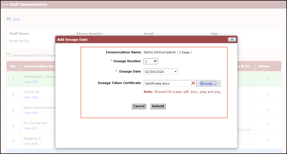This screenshot has width=287, height=154.
Task: Open the Dosage Date picker arrow
Action: tap(175, 72)
